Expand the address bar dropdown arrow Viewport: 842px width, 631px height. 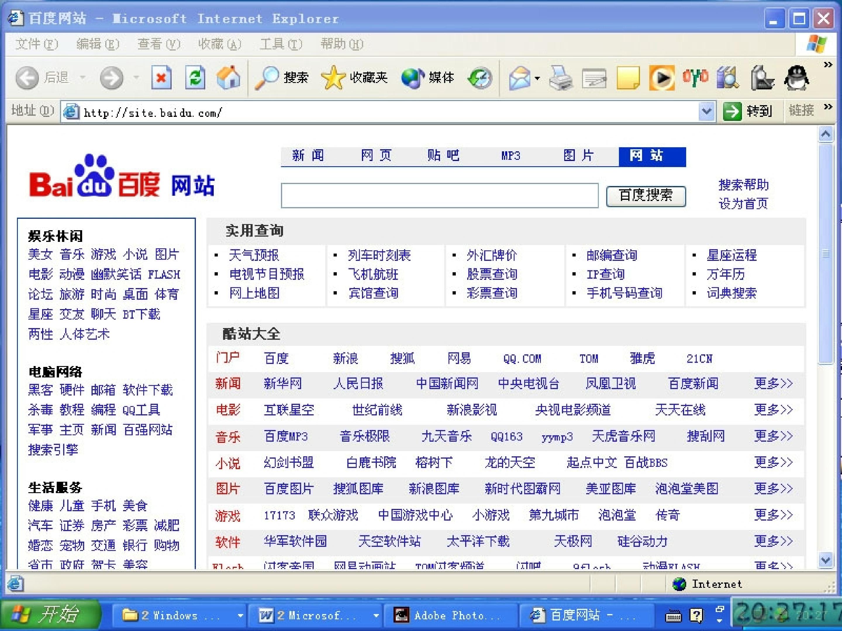[x=707, y=111]
